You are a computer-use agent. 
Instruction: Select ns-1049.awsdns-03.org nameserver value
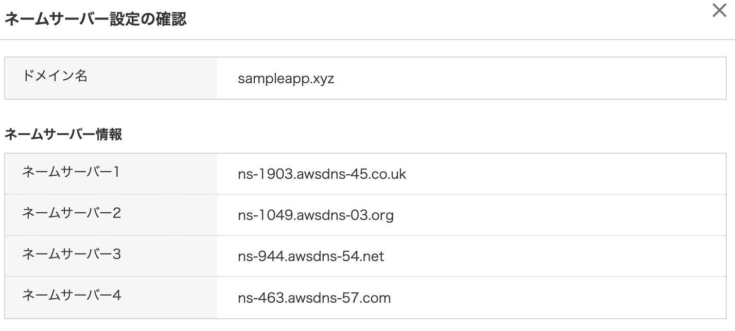point(316,215)
